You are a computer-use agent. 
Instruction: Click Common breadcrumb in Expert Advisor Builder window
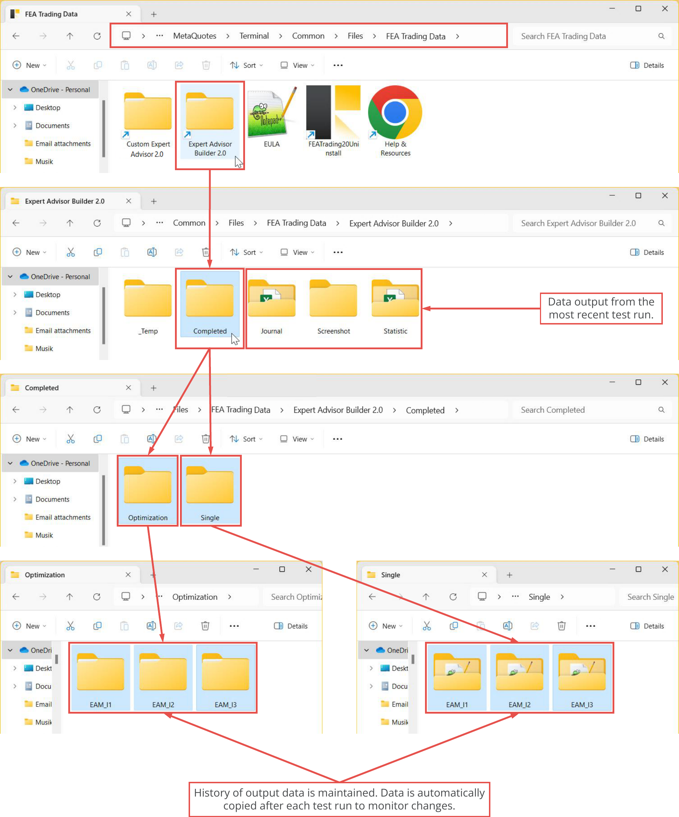(x=189, y=223)
